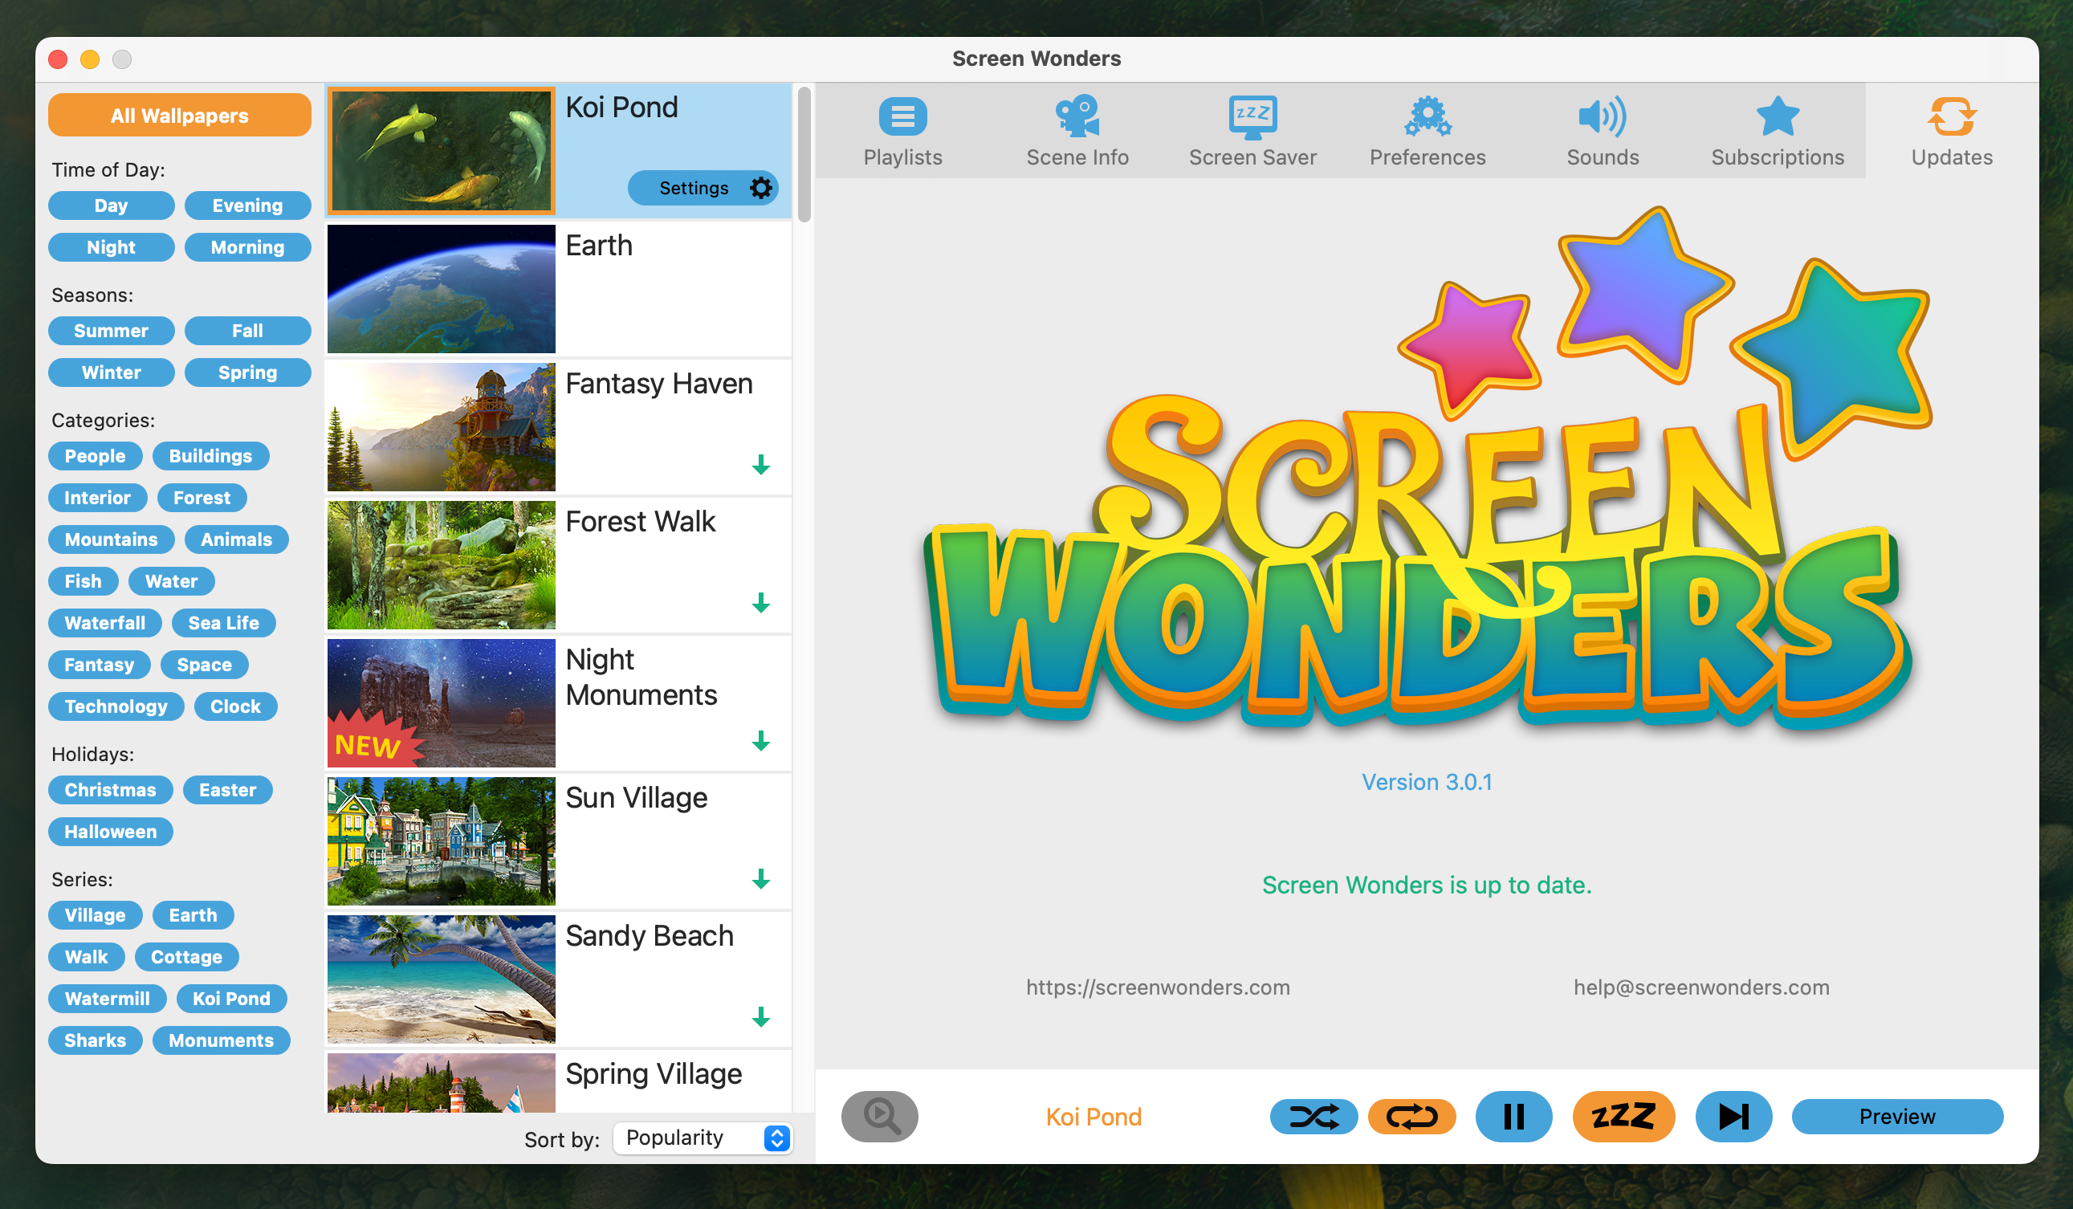Pause wallpaper playback
Viewport: 2073px width, 1209px height.
tap(1513, 1116)
